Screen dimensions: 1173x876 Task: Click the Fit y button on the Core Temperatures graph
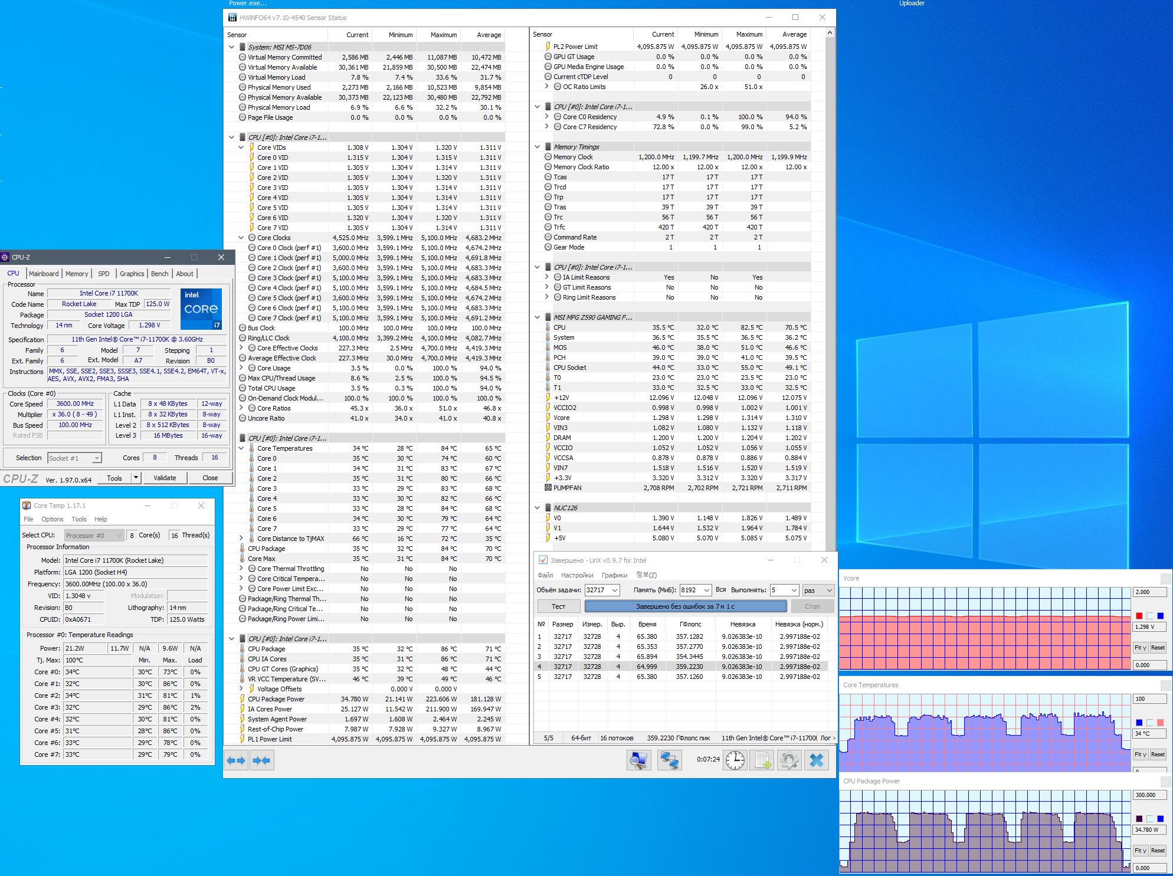tap(1140, 754)
